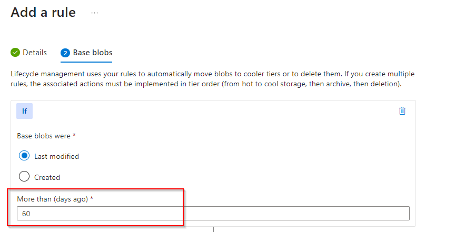Click the "Add a rule" page heading
Viewport: 465px width, 232px height.
43,13
